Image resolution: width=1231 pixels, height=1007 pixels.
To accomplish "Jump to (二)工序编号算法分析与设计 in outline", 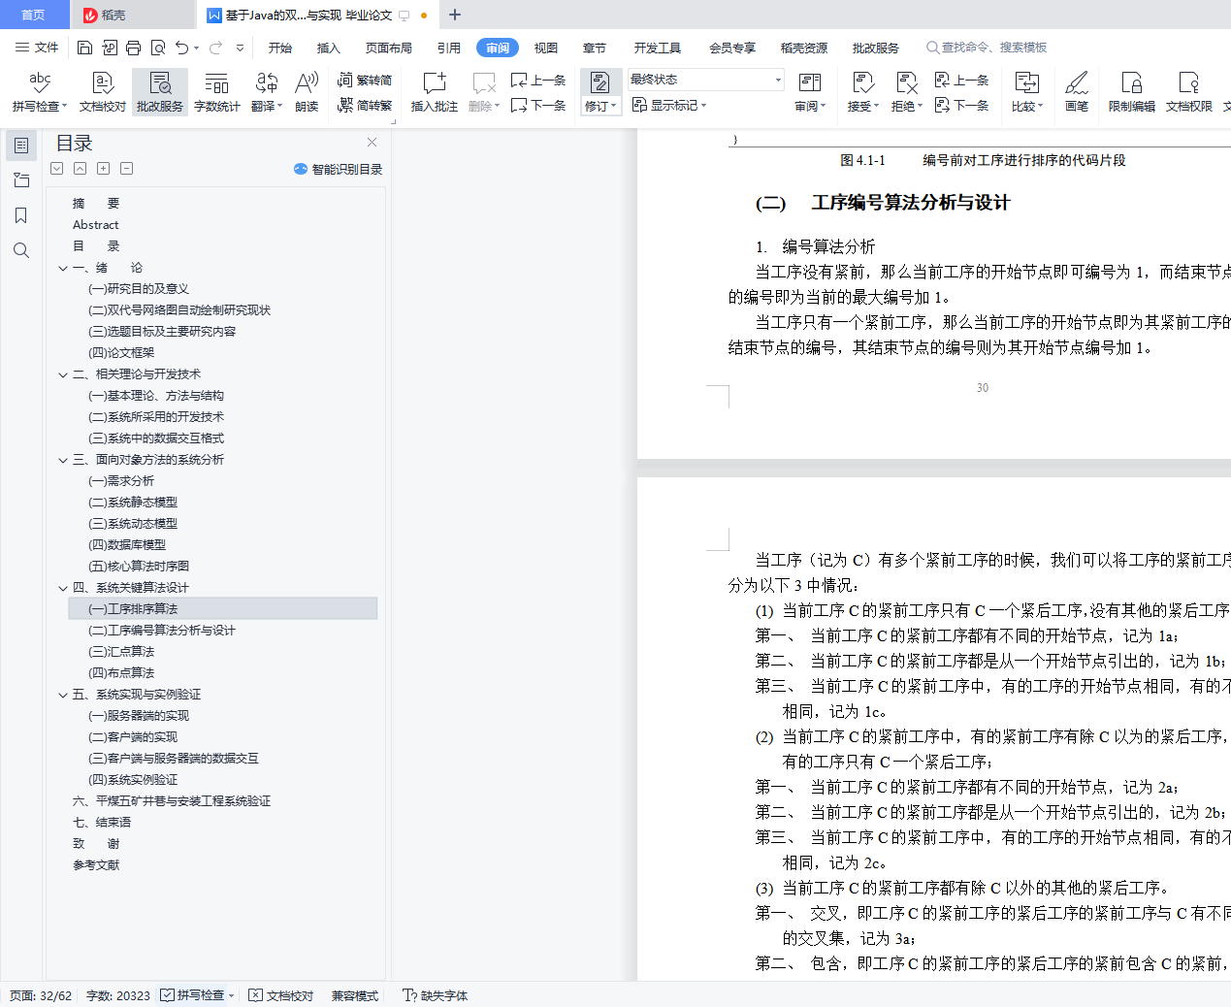I will click(162, 631).
